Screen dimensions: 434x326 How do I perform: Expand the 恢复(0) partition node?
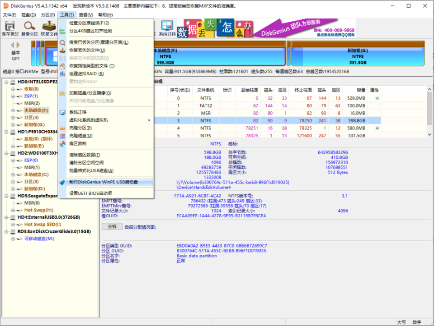coord(13,89)
